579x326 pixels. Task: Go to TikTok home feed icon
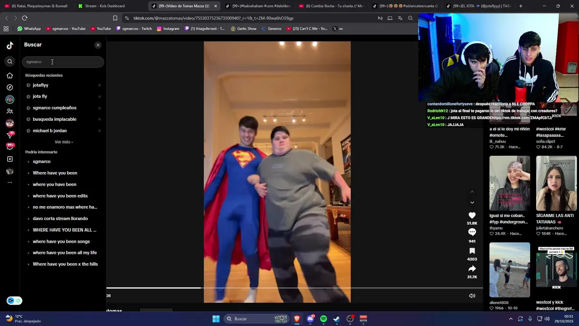9,76
